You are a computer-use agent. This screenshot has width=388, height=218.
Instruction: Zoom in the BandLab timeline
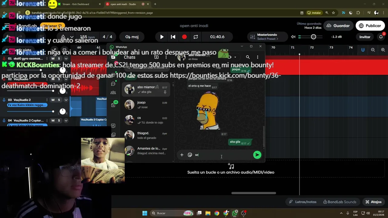383,50
